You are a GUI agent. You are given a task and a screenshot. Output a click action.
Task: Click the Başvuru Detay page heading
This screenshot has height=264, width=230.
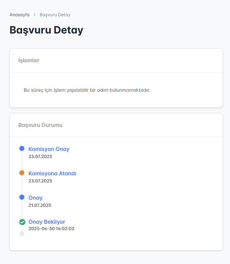pyautogui.click(x=46, y=30)
